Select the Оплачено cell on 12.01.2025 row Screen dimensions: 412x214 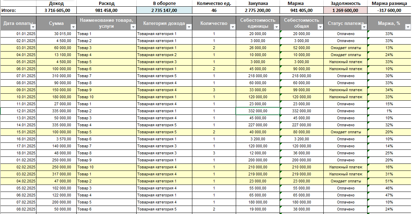pyautogui.click(x=345, y=111)
